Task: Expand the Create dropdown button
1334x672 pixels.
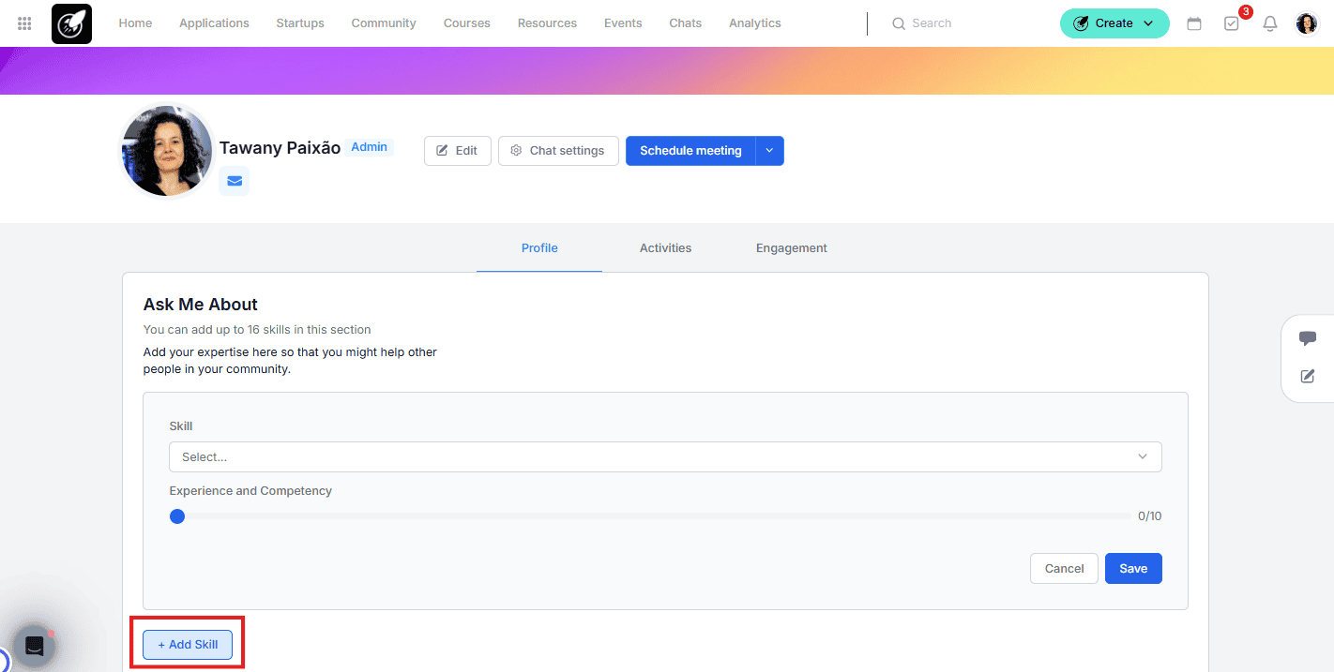Action: (x=1114, y=23)
